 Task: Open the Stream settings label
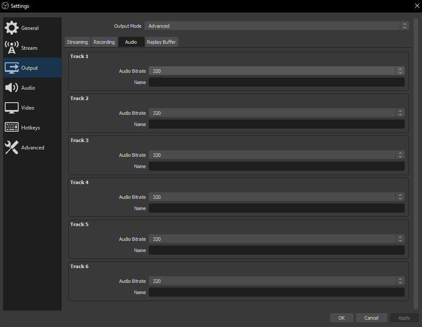click(x=29, y=48)
